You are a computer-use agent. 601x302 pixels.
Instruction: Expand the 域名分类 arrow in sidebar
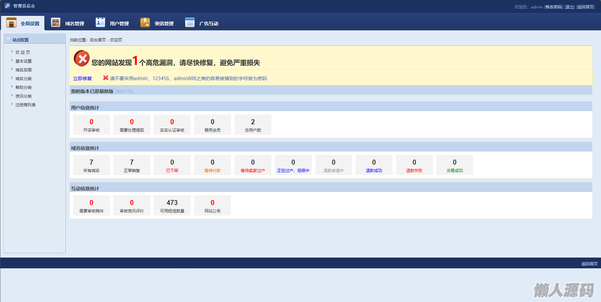point(12,78)
